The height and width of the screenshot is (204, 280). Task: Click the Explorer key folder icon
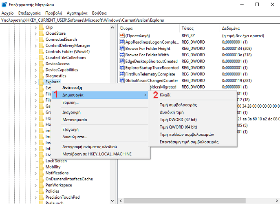pyautogui.click(x=41, y=82)
